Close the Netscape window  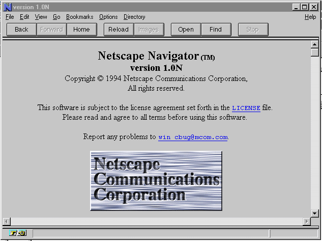click(x=314, y=7)
